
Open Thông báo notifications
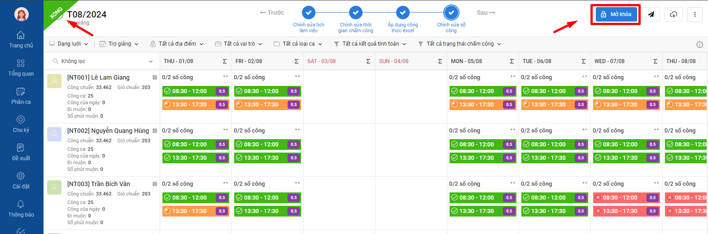point(21,208)
